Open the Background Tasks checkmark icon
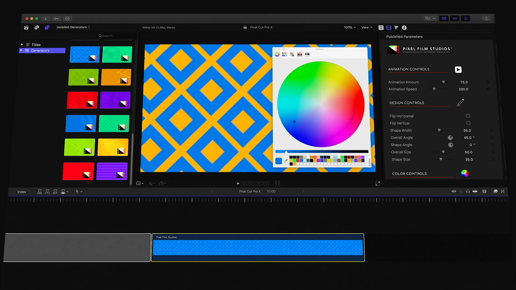Screen dimensions: 516x290 (67, 19)
